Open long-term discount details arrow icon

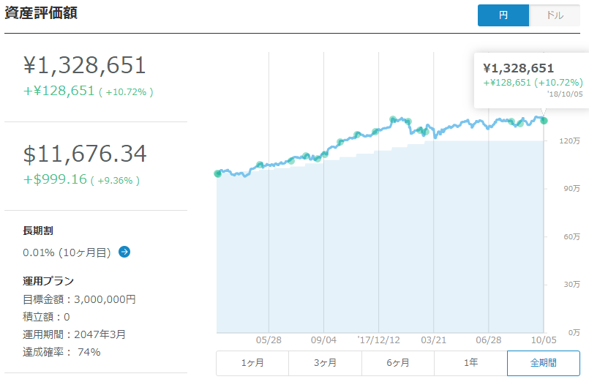point(124,252)
